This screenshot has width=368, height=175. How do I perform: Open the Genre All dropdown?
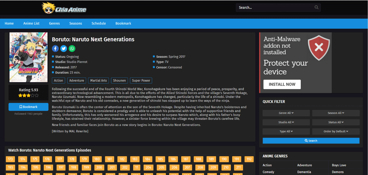(286, 113)
